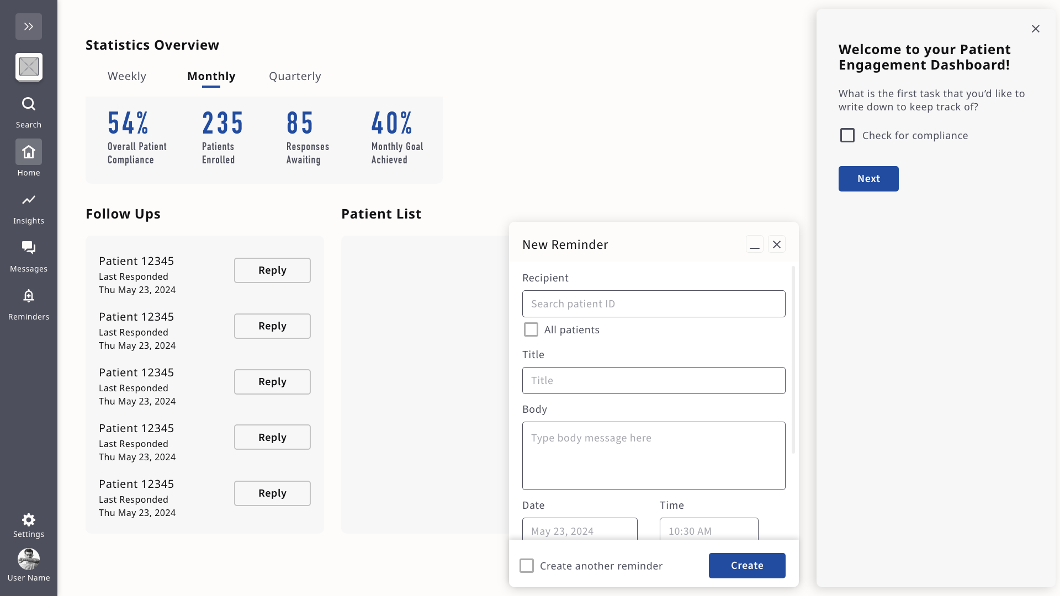1060x596 pixels.
Task: Check Create another reminder option
Action: pyautogui.click(x=527, y=566)
